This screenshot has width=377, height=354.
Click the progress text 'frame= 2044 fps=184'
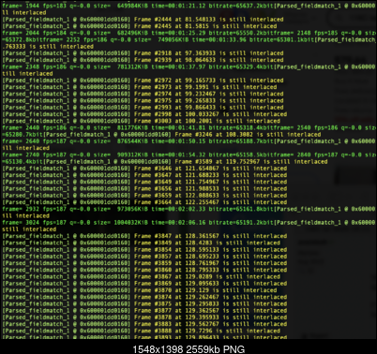[x=34, y=33]
